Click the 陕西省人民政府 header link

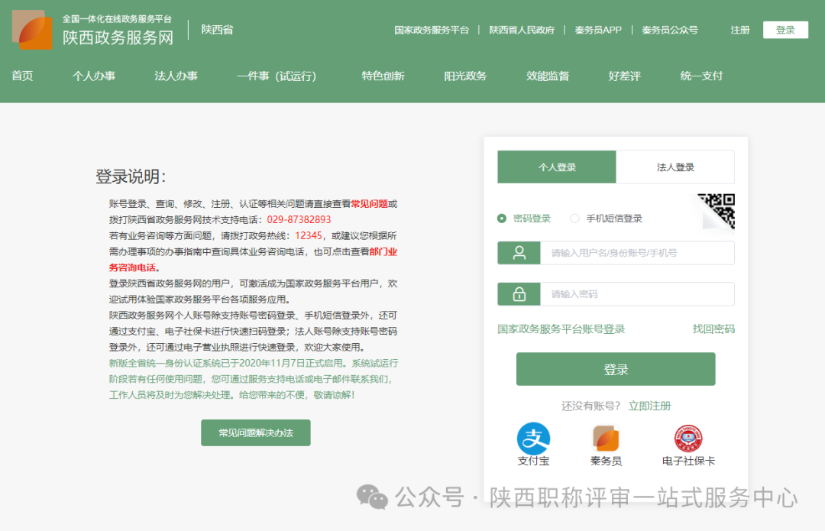522,30
